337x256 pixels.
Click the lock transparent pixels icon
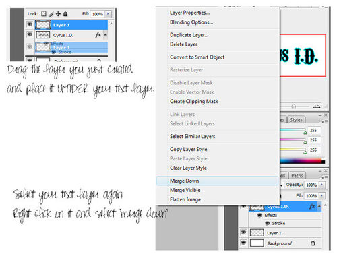click(x=44, y=14)
